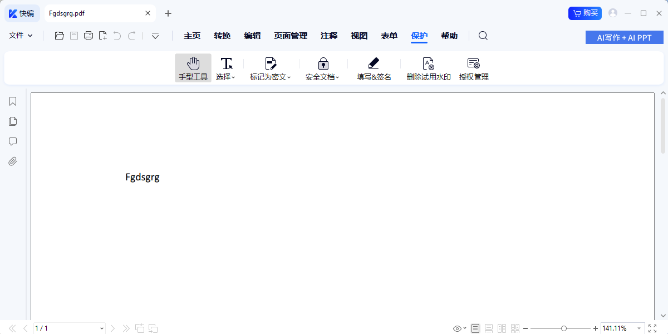The width and height of the screenshot is (668, 334).
Task: Click the redo arrow icon
Action: pos(132,36)
